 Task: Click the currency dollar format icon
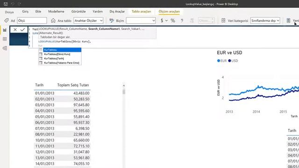pos(162,21)
